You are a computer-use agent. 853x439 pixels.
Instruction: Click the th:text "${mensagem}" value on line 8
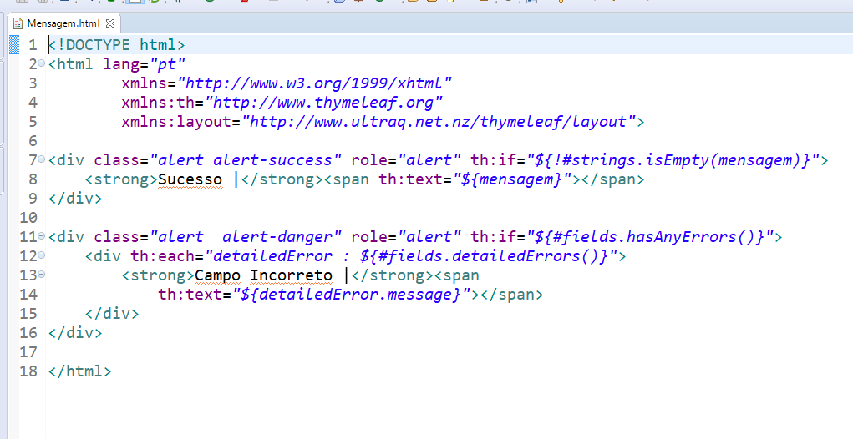511,179
